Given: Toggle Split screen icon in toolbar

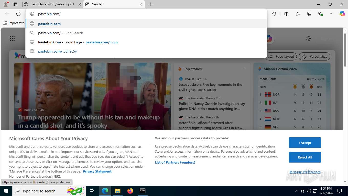Looking at the screenshot, I should (x=286, y=14).
